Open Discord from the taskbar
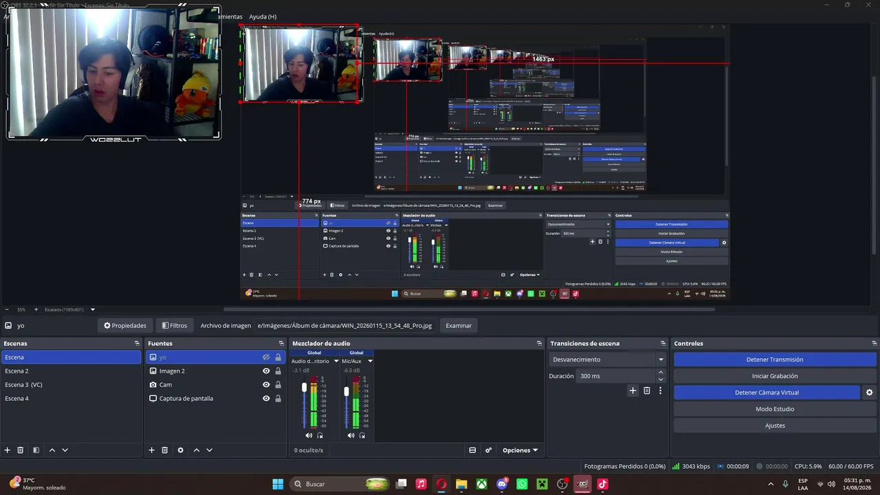 [x=503, y=484]
